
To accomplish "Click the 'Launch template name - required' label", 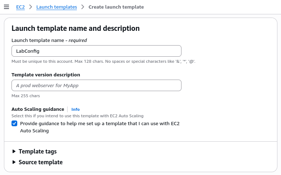I will coord(49,41).
